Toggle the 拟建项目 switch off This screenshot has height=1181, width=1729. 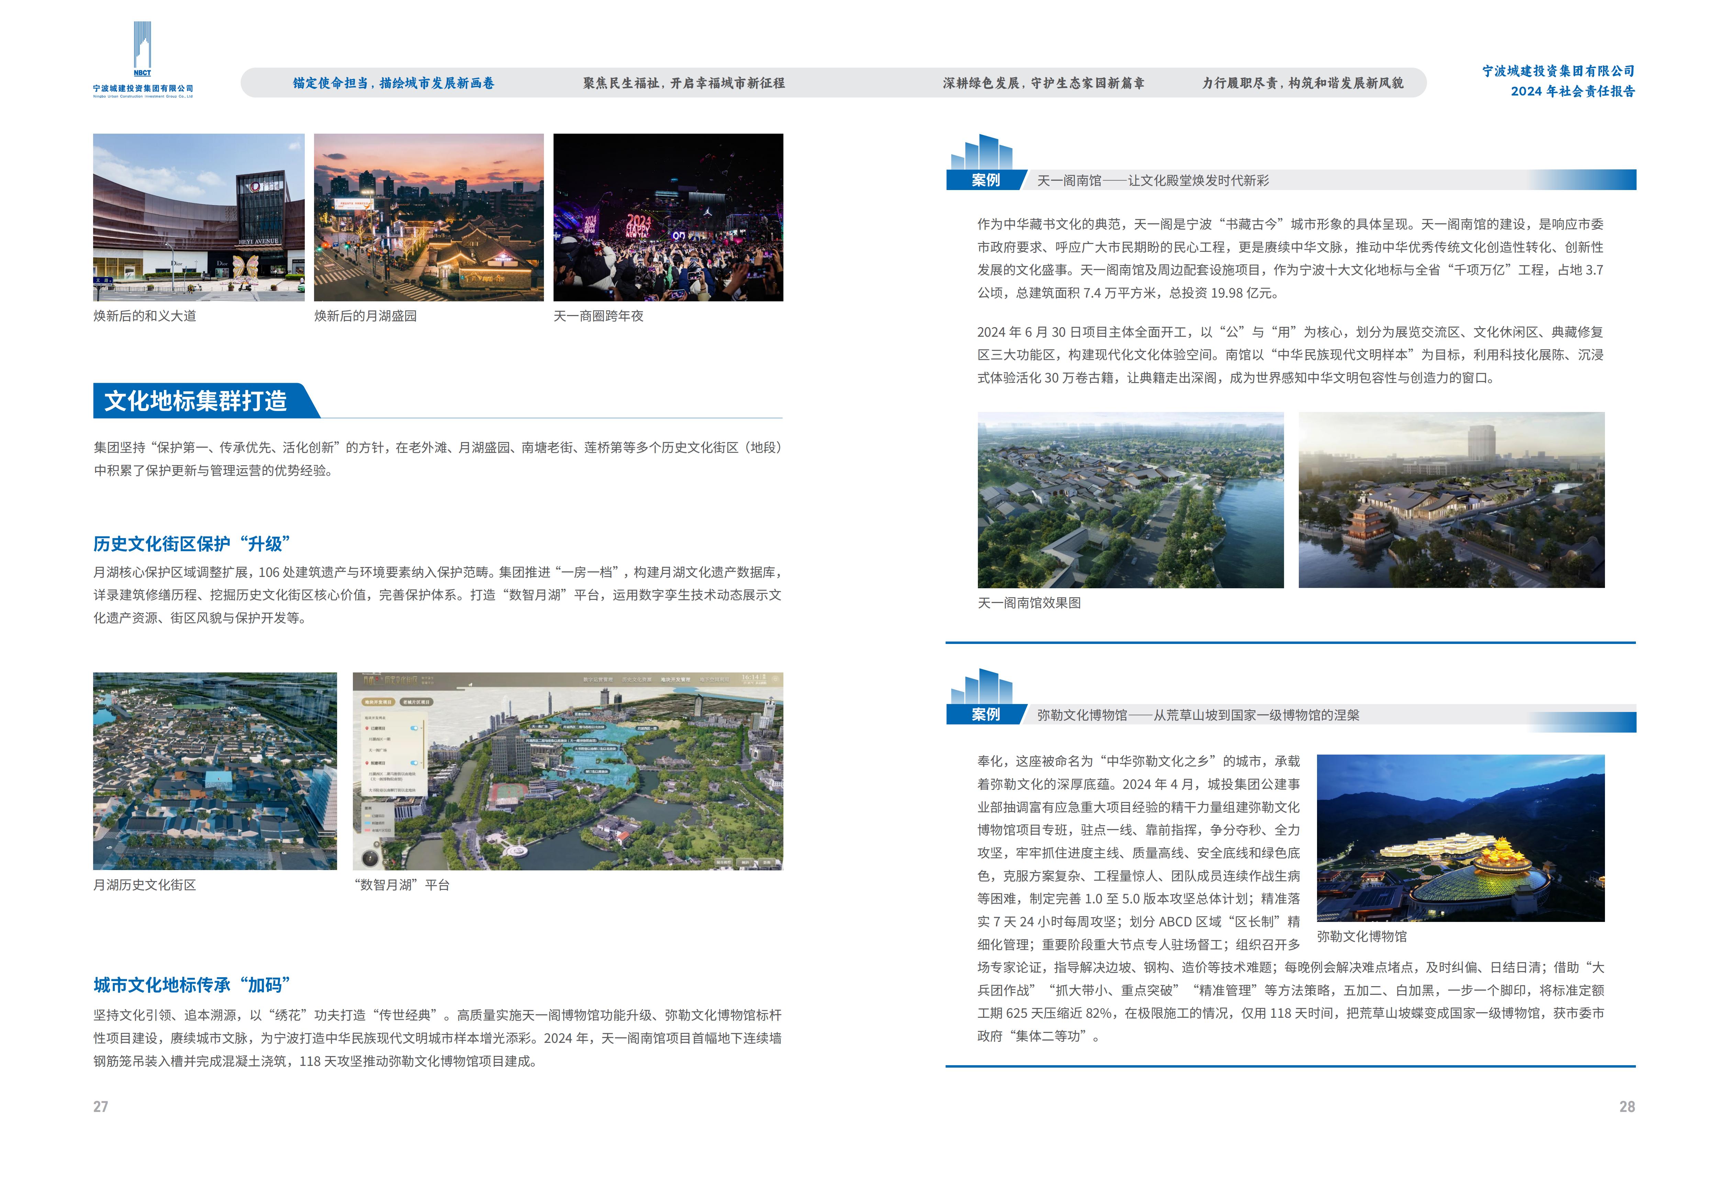(414, 763)
